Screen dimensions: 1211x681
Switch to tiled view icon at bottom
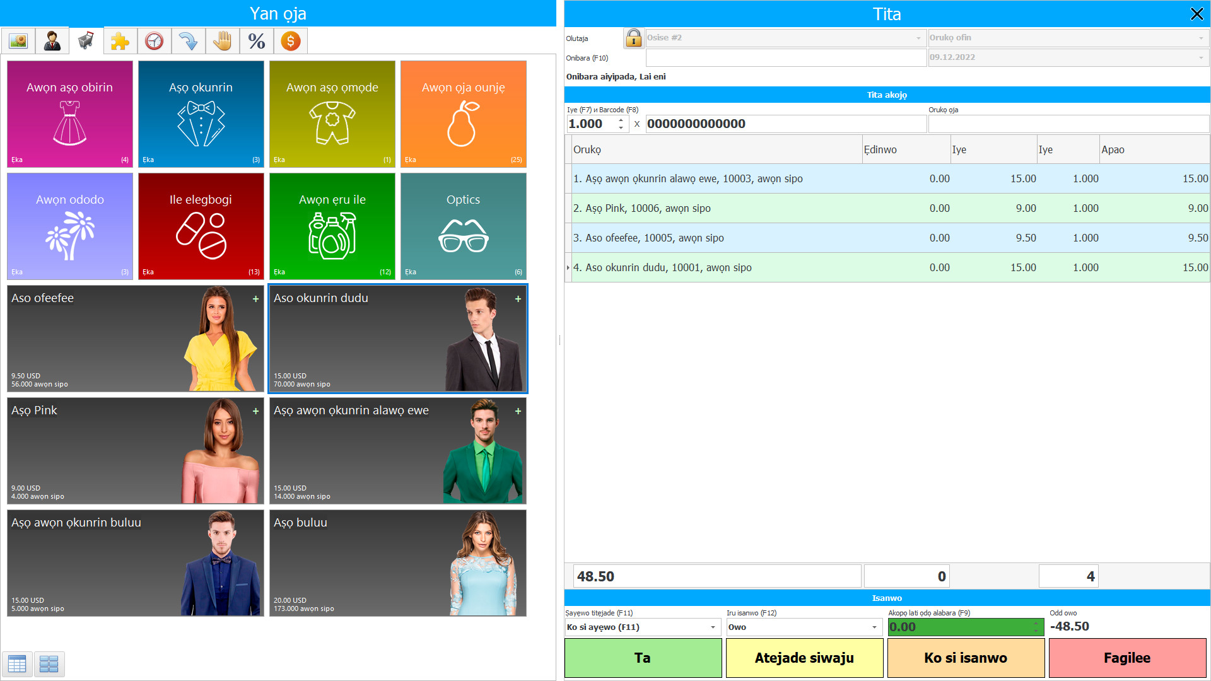(x=49, y=663)
